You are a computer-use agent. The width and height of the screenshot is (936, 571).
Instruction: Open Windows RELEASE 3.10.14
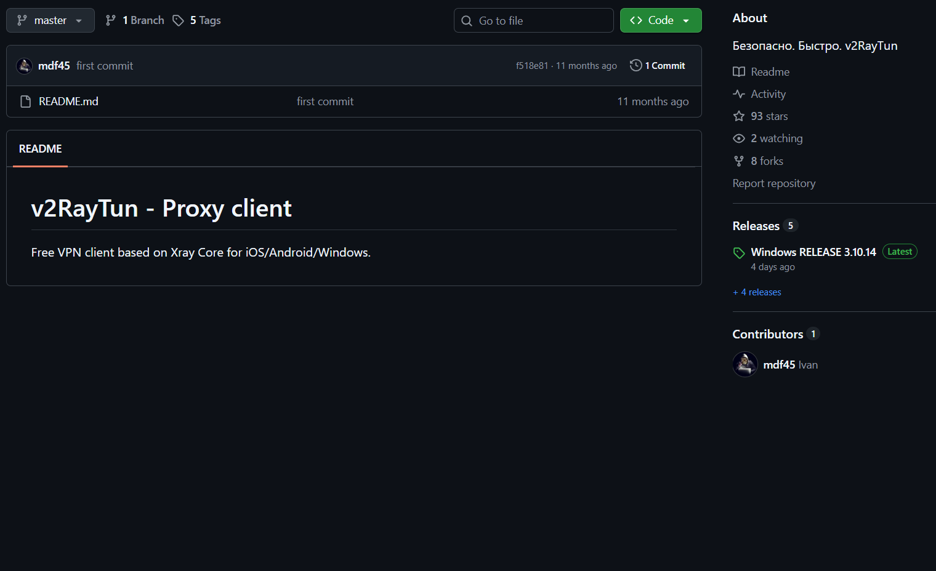(813, 252)
